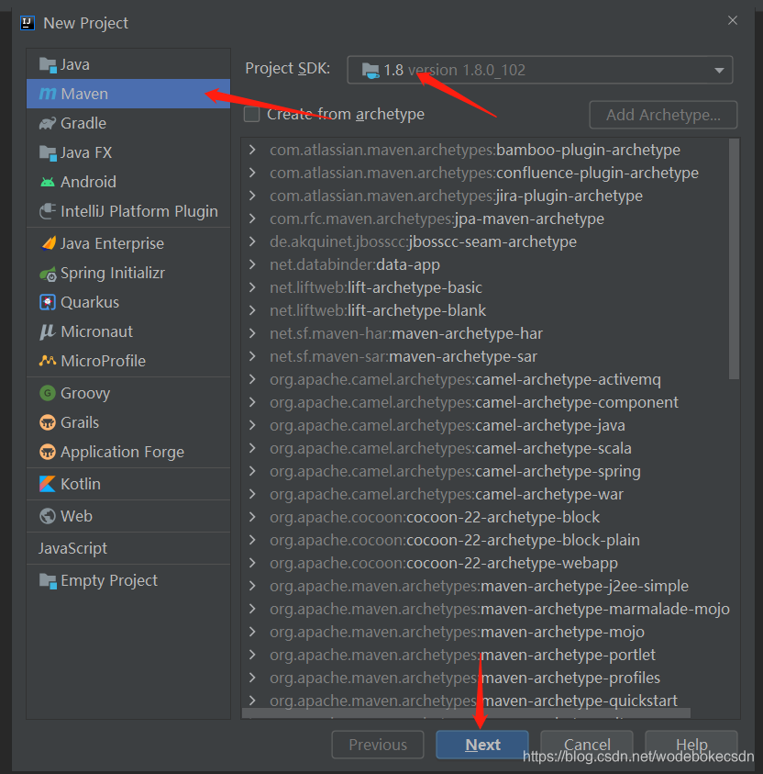Select maven-archetype-profiles row

pyautogui.click(x=485, y=678)
